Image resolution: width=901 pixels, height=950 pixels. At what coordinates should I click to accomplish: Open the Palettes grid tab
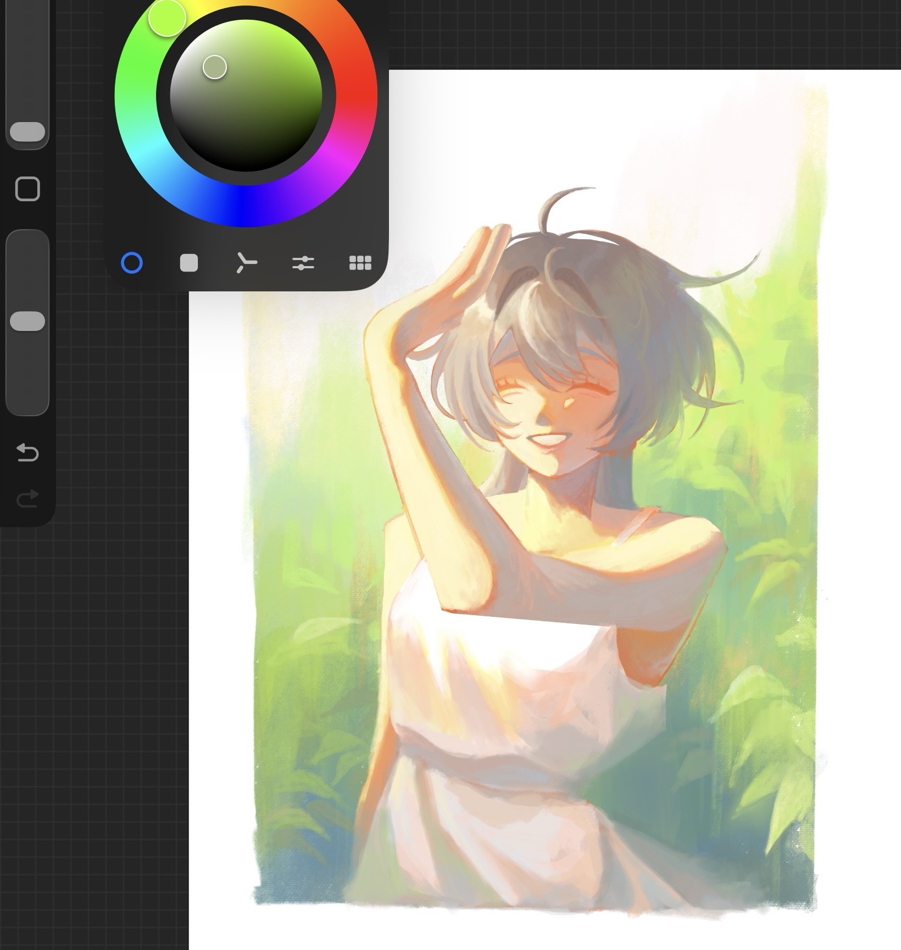click(x=360, y=263)
